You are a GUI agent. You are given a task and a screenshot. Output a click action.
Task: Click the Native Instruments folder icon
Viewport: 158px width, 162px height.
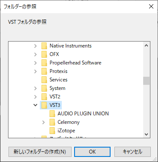tap(44, 46)
